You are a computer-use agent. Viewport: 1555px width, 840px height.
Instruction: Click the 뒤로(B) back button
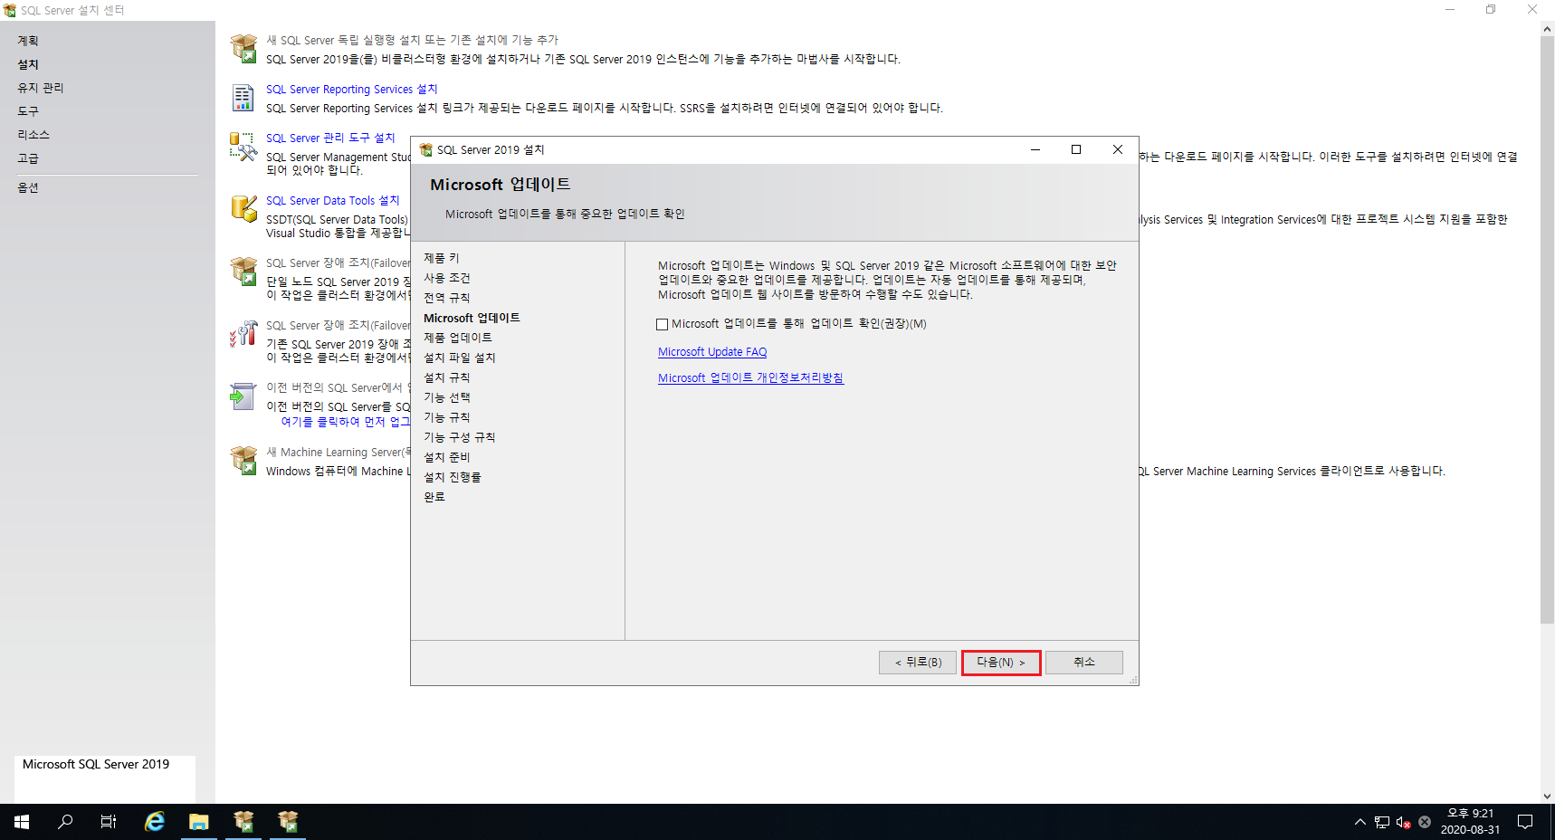918,663
